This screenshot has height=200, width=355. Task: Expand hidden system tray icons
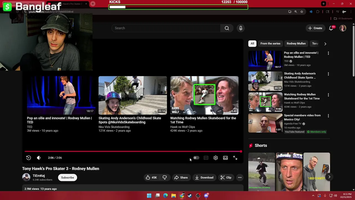point(313,196)
